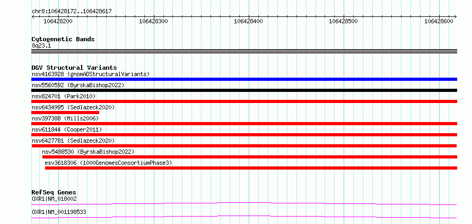Click the gray 8q23.1 cytogenetic band

point(244,51)
